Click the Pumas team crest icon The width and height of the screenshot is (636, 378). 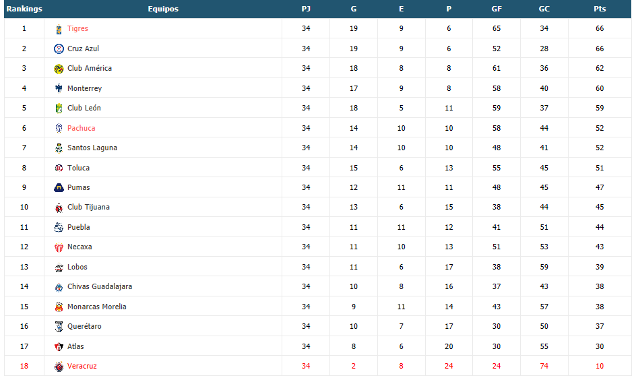point(59,188)
